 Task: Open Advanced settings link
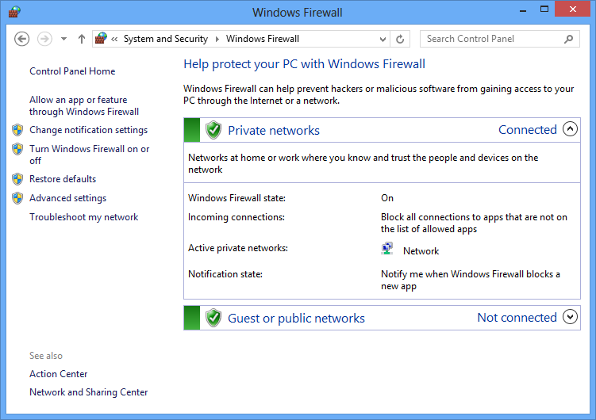67,198
